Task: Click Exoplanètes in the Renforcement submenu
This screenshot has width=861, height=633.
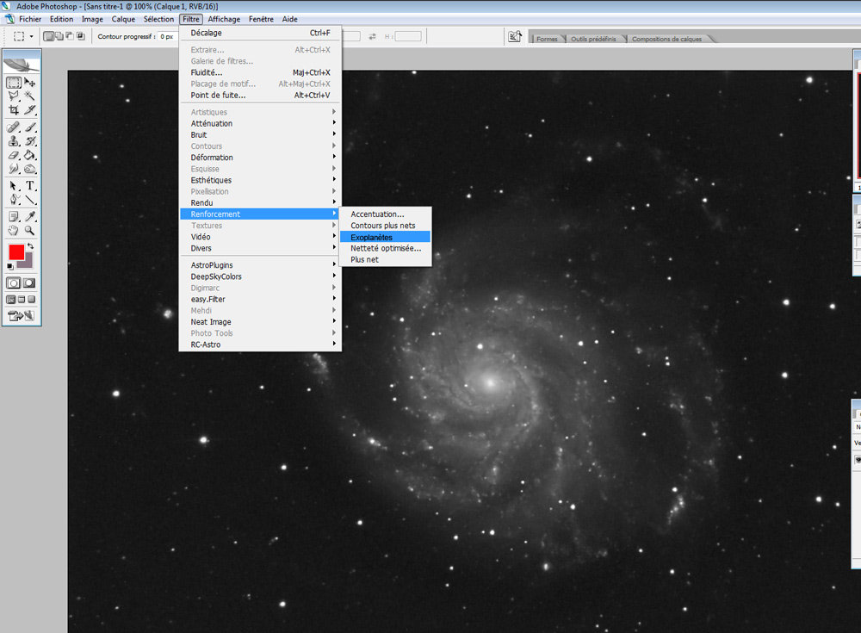Action: (x=385, y=238)
